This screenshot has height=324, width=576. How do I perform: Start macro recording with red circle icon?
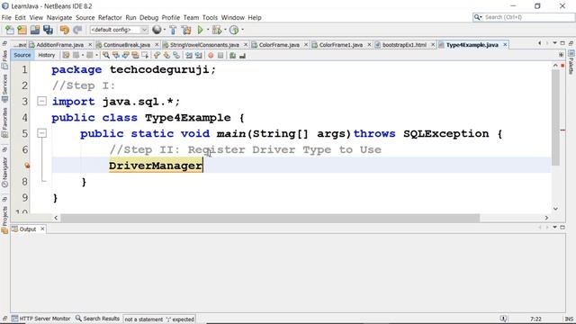tap(211, 56)
